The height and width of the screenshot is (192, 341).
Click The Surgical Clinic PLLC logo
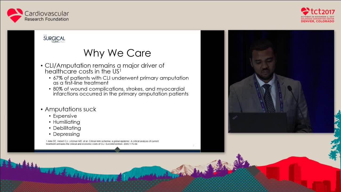tap(54, 39)
